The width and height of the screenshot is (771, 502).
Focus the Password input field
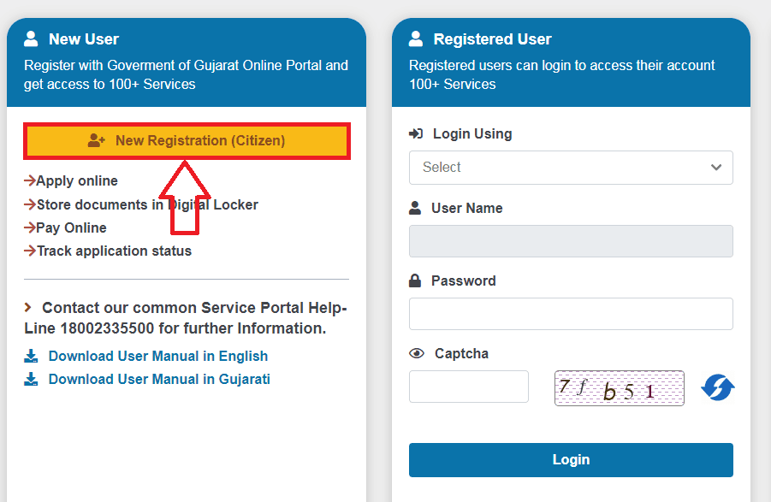[x=571, y=314]
